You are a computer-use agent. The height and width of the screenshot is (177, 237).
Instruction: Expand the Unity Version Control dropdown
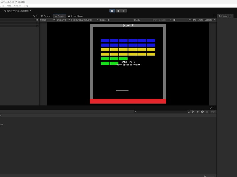[17, 11]
